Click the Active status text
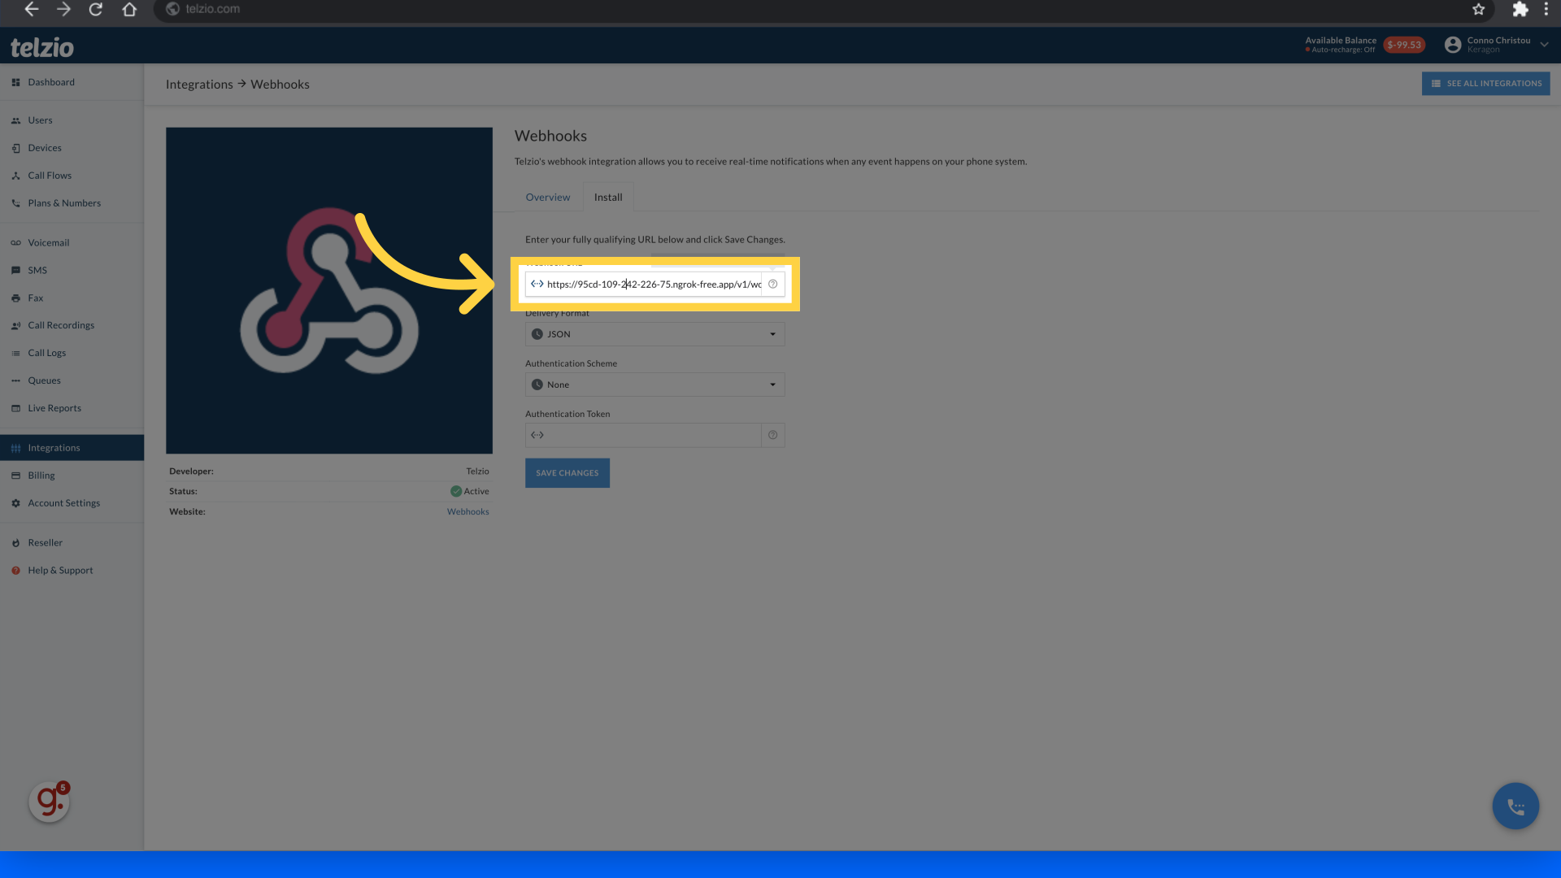The height and width of the screenshot is (878, 1561). [476, 492]
